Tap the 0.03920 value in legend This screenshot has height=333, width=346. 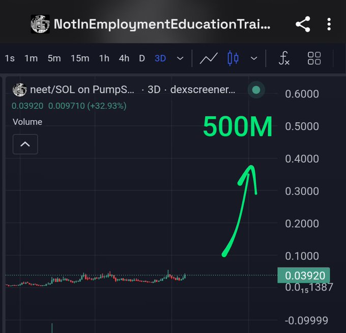27,106
